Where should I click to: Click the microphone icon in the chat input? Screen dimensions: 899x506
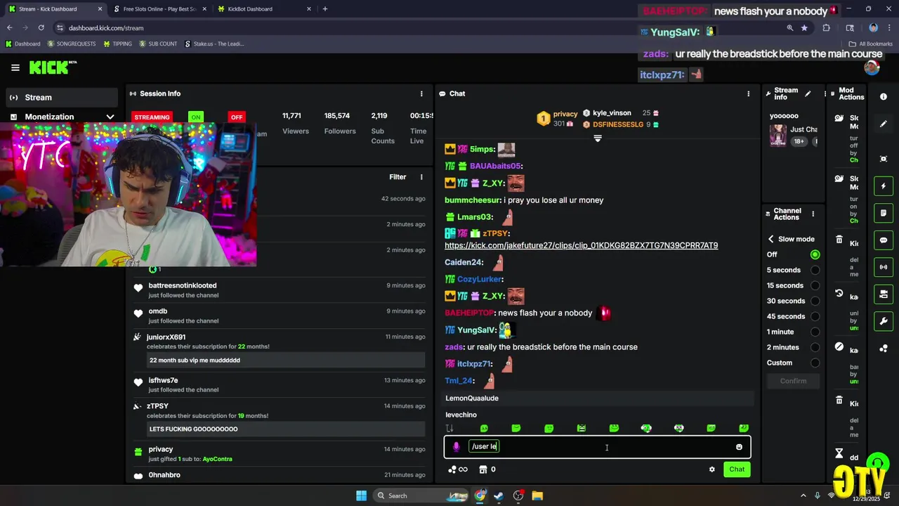(456, 447)
